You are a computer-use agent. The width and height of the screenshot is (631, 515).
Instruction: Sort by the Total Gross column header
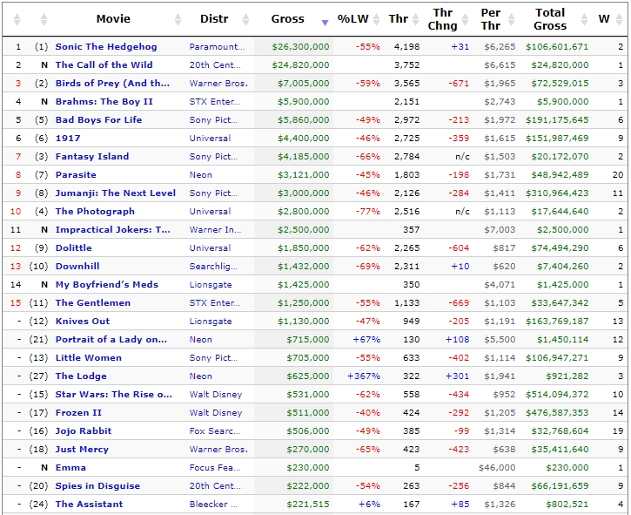coord(550,19)
